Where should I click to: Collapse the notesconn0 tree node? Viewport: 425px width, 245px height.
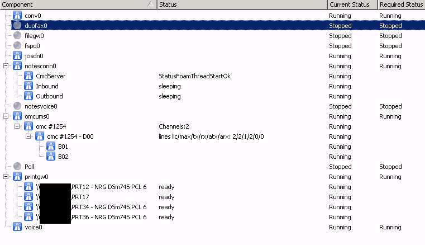coord(6,66)
